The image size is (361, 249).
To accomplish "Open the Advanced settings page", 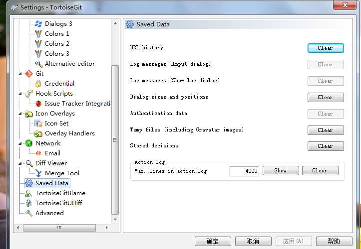I will pos(49,213).
